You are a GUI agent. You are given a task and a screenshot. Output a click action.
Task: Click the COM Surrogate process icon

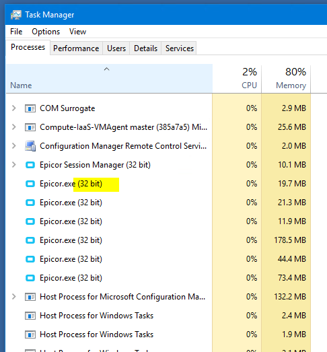click(30, 108)
